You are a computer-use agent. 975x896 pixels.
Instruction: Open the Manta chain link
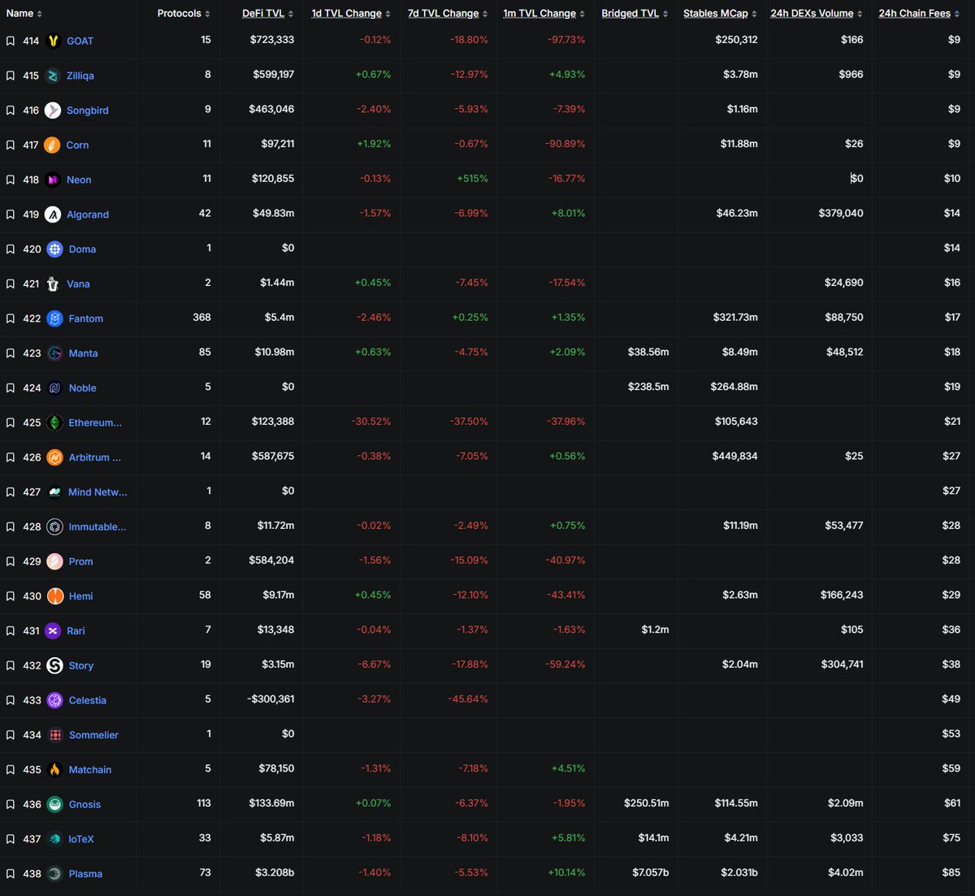(x=83, y=353)
